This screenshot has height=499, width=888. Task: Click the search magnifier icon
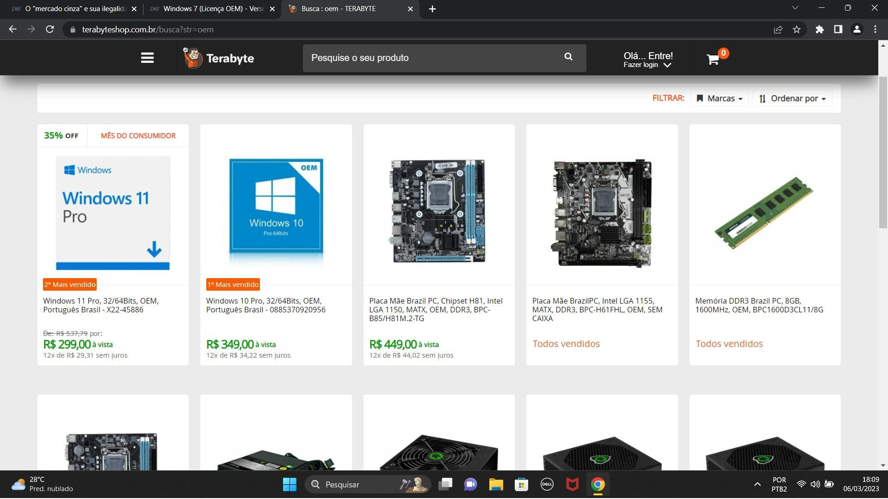[568, 57]
